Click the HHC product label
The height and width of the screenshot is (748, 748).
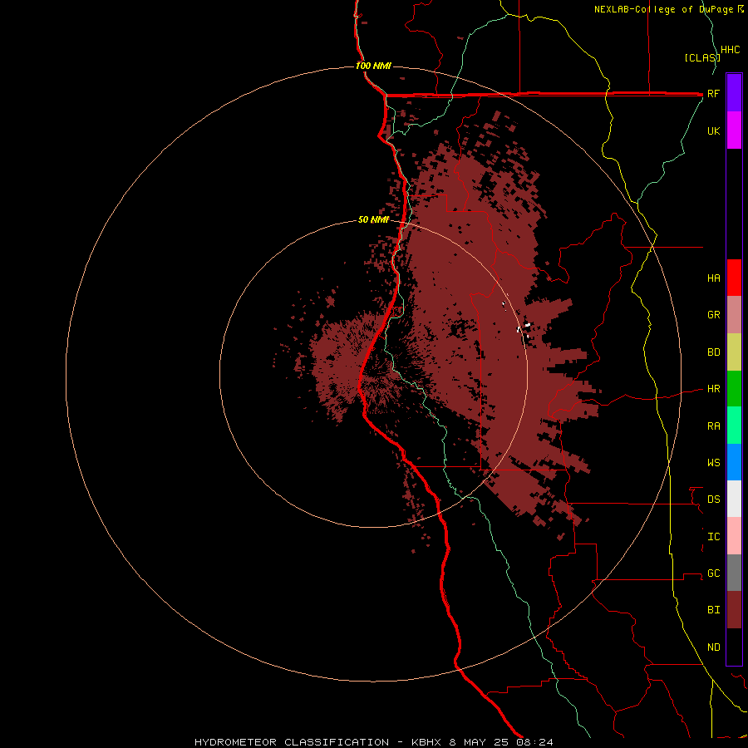coord(731,50)
